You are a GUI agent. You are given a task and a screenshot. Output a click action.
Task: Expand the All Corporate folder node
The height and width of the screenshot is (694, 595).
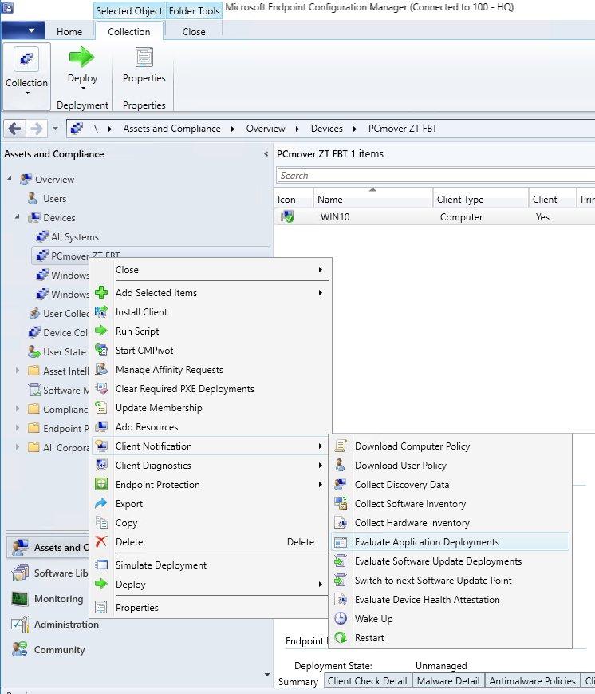(x=18, y=447)
